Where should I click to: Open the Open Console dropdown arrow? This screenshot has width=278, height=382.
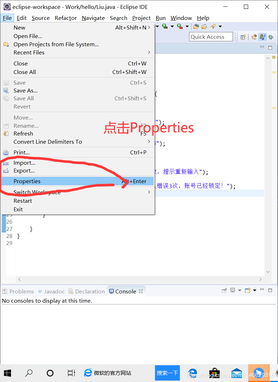[255, 290]
